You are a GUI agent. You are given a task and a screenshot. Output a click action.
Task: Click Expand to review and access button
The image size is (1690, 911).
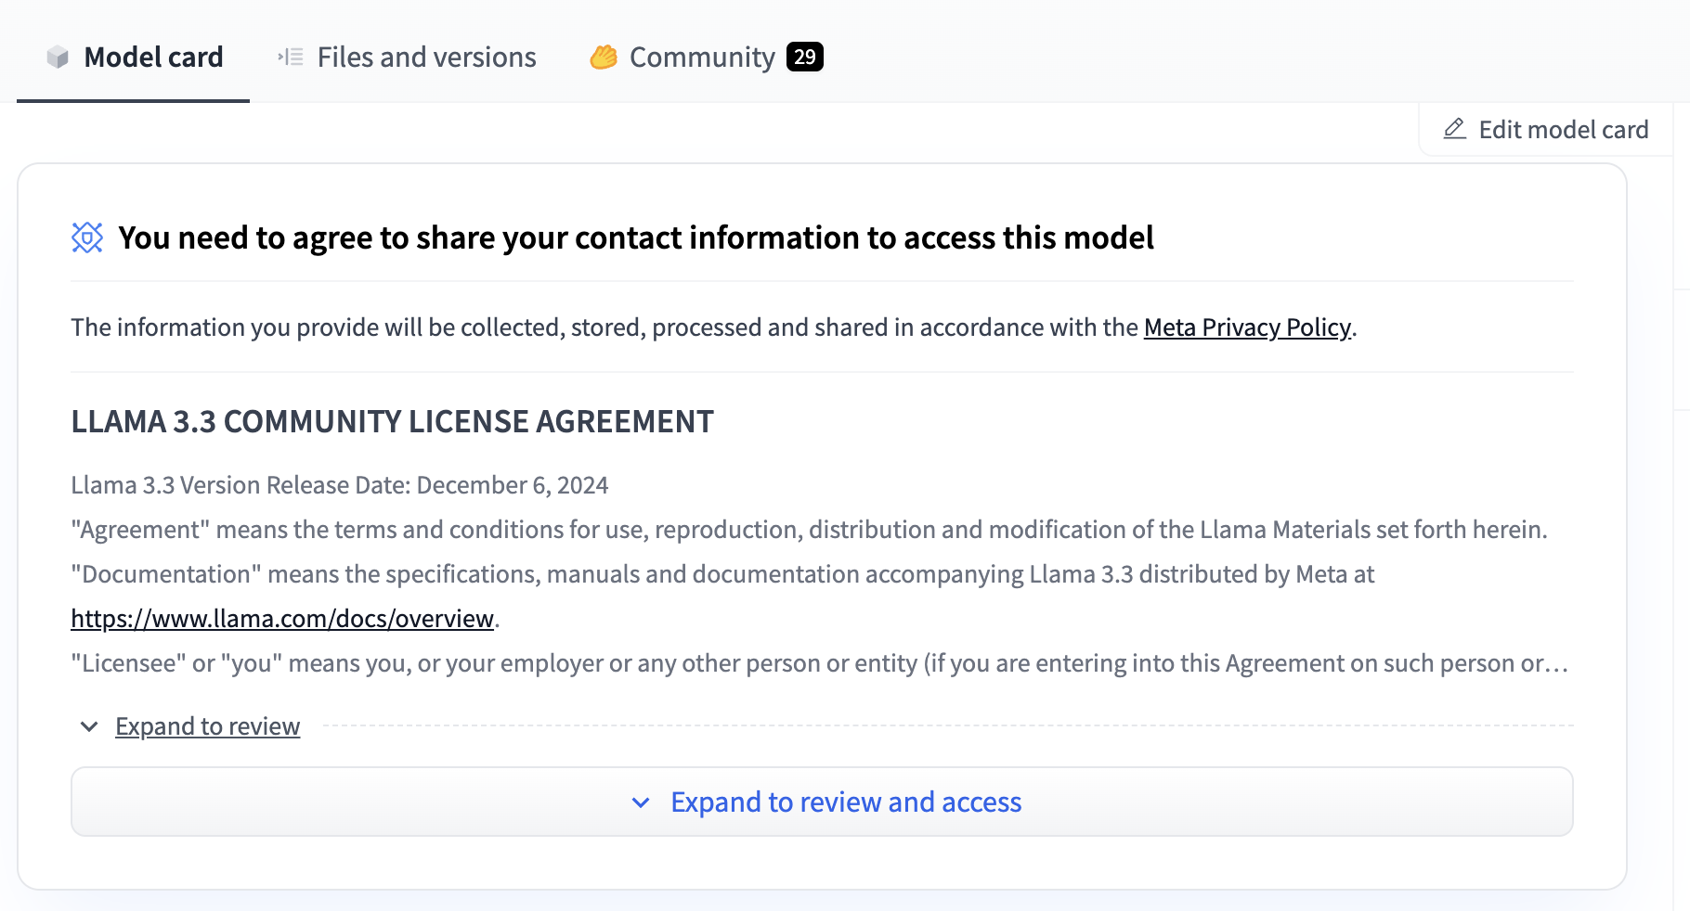tap(822, 802)
